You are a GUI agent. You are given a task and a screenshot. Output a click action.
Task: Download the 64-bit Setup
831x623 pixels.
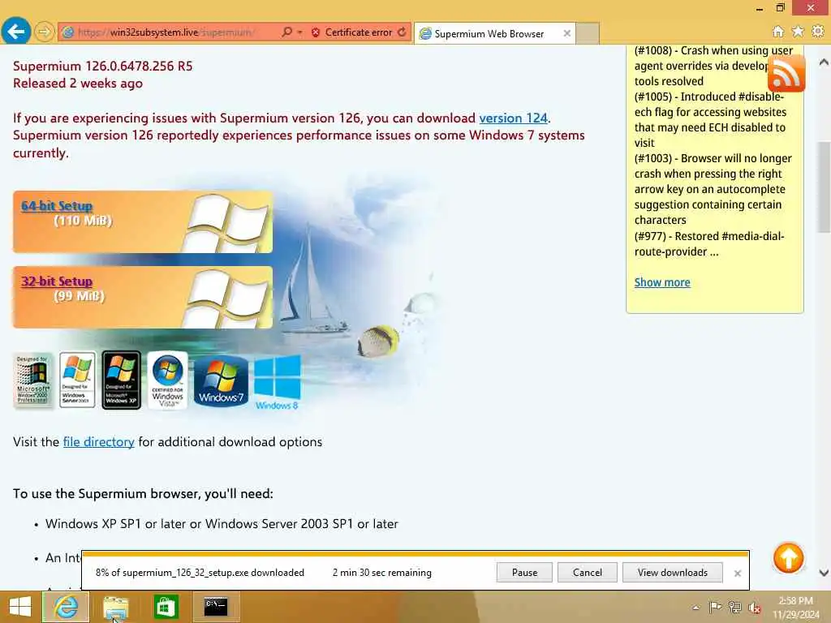pyautogui.click(x=57, y=206)
